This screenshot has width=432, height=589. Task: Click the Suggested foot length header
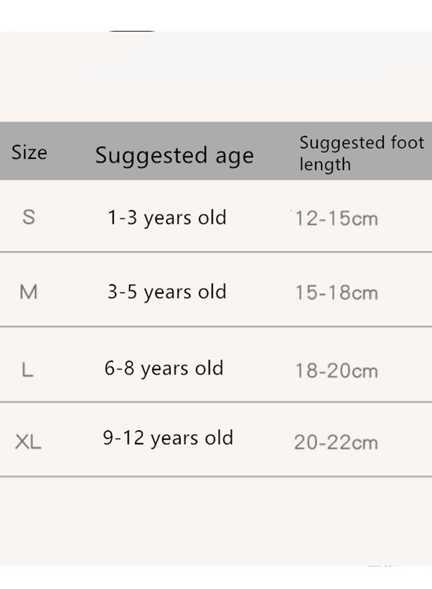[362, 154]
